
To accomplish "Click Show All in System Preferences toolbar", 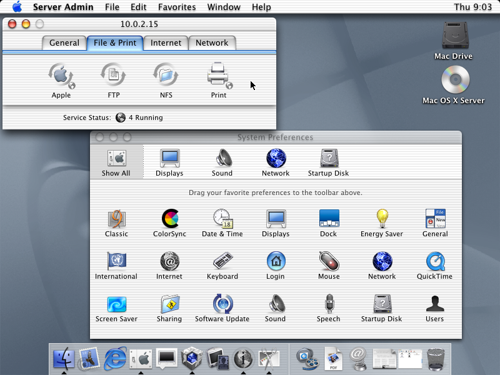I will pos(116,162).
